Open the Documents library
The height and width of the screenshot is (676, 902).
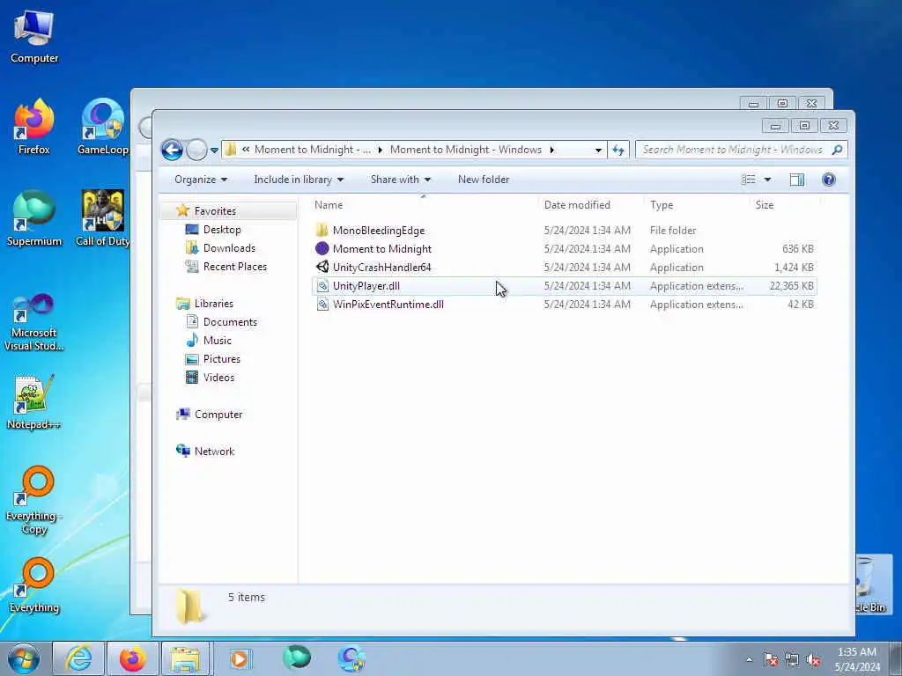tap(230, 322)
